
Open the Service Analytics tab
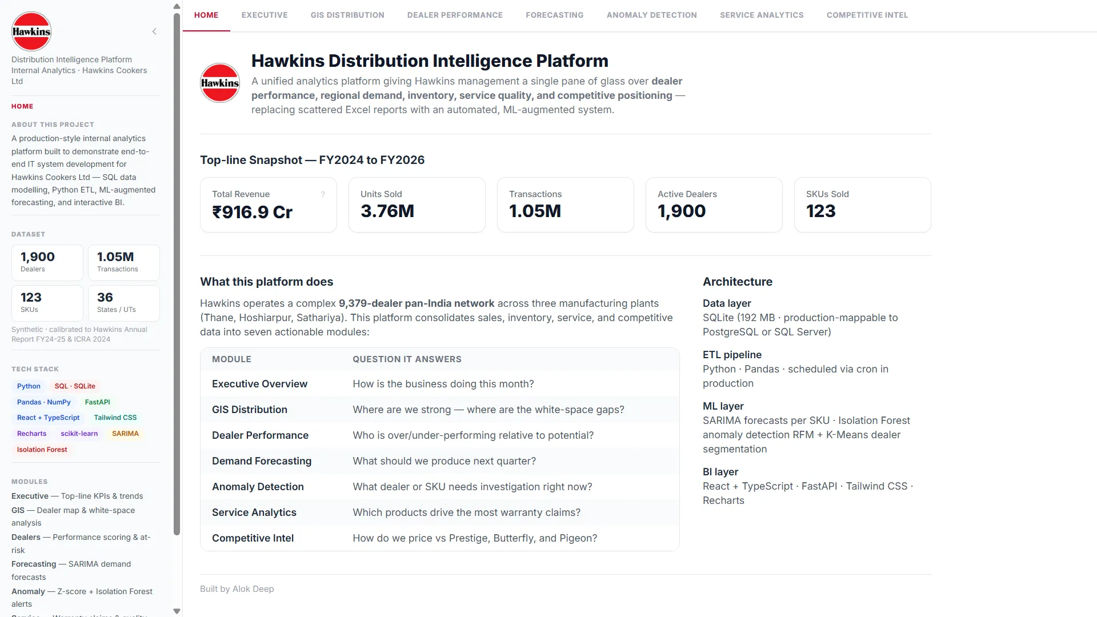tap(762, 15)
